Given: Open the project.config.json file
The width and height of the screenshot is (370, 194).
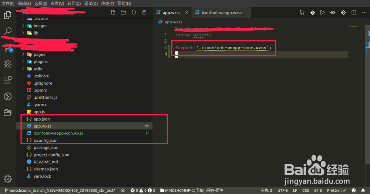Looking at the screenshot, I should click(84, 155).
